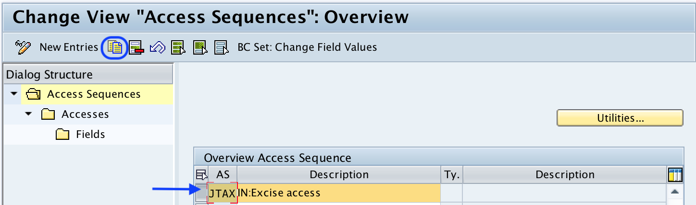This screenshot has height=205, width=696.
Task: Click the Copy As icon
Action: 115,47
